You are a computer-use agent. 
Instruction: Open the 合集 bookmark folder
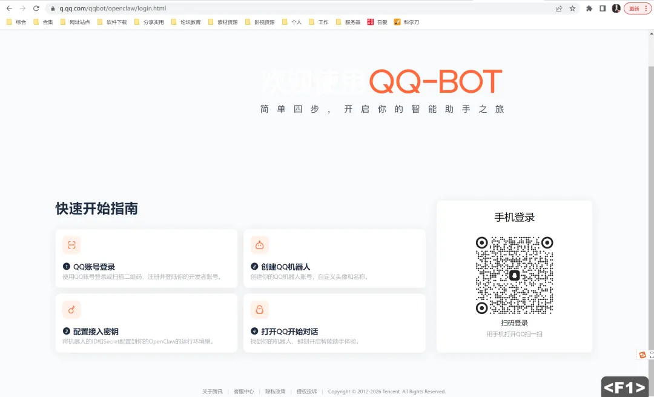(44, 22)
